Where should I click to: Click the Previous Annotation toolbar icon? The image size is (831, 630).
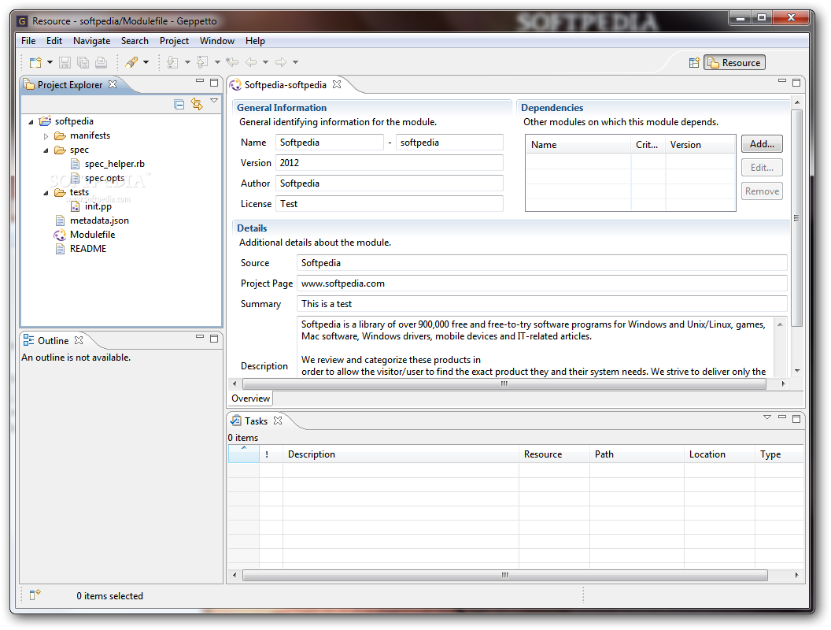click(x=202, y=62)
